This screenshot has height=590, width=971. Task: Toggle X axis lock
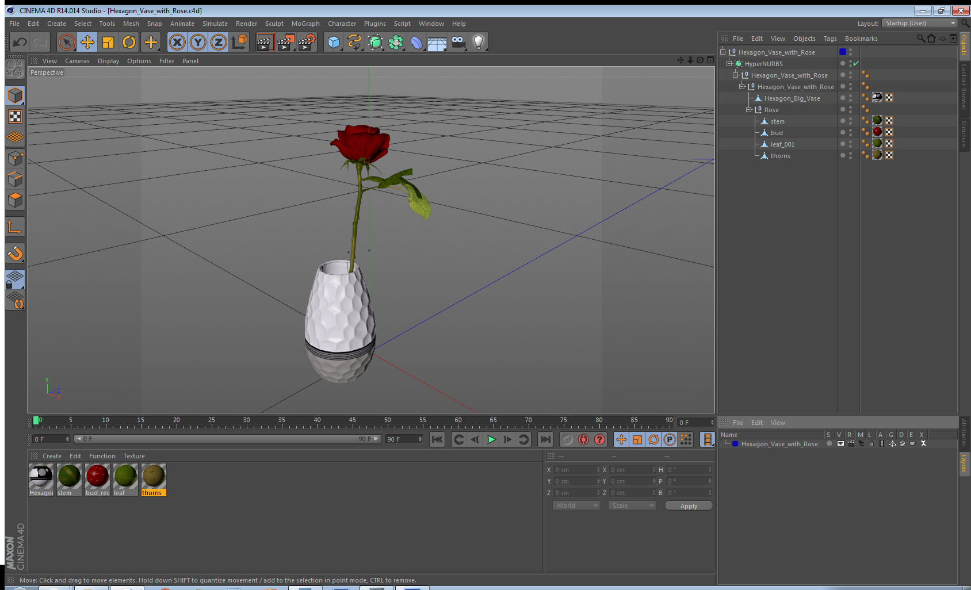(177, 42)
